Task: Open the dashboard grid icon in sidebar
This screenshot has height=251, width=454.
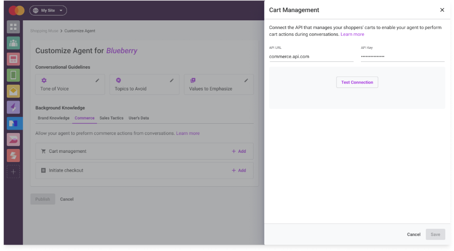Action: tap(13, 27)
